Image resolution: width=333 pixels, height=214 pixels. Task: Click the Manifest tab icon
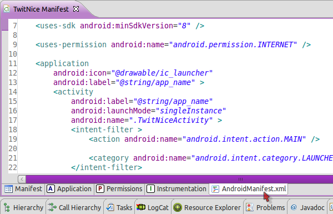tap(8, 189)
